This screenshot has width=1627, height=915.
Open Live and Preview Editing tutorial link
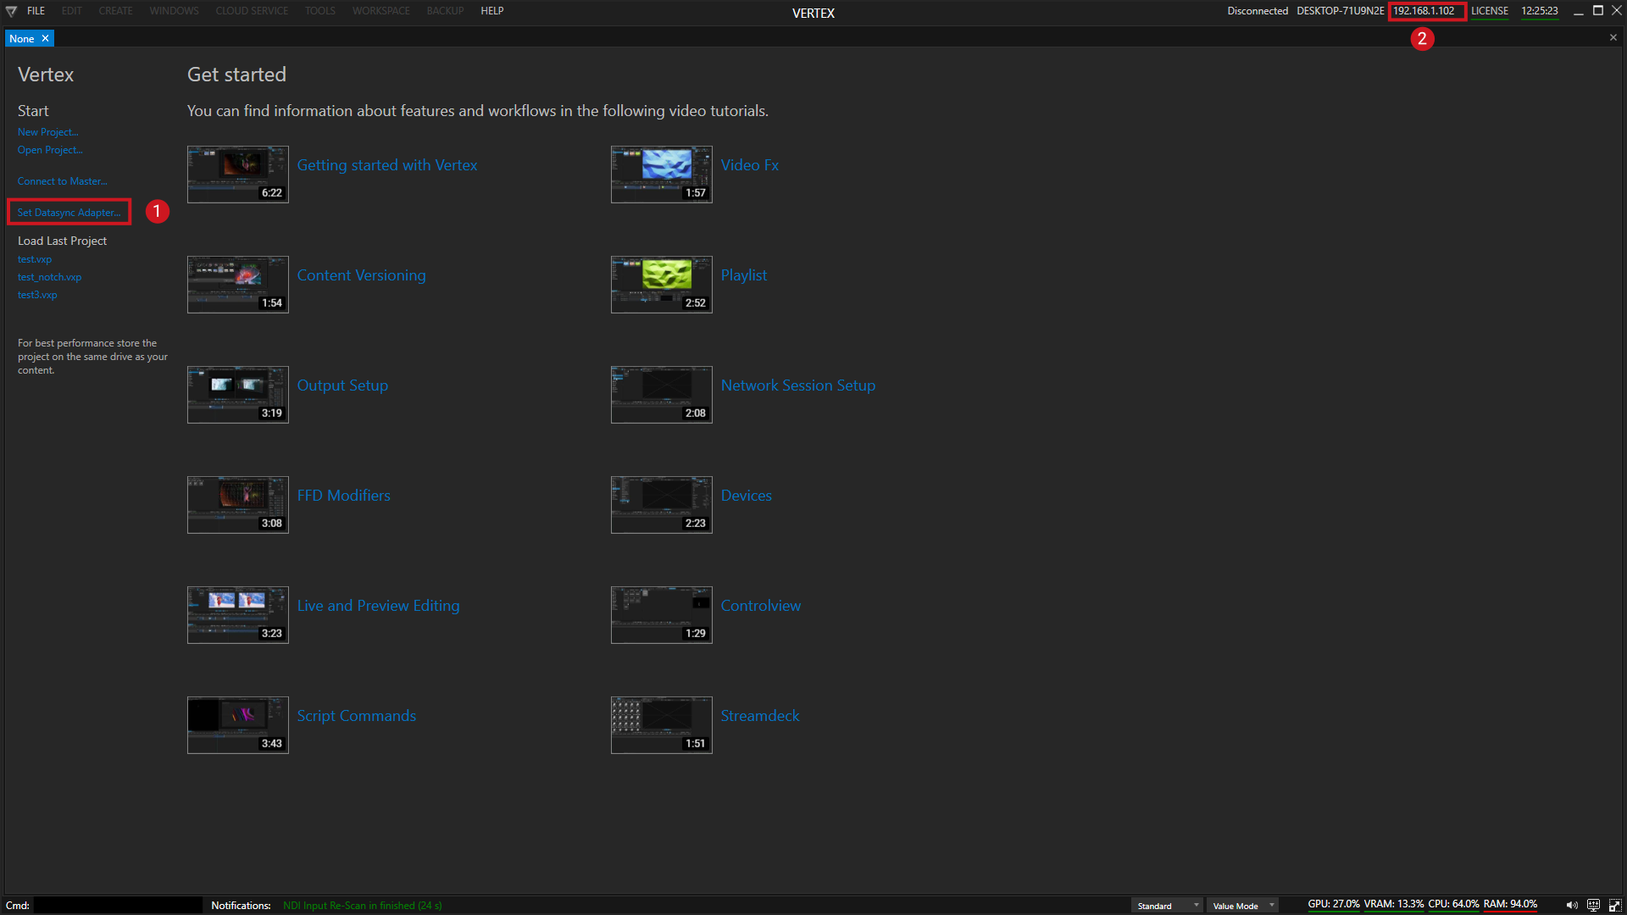378,606
